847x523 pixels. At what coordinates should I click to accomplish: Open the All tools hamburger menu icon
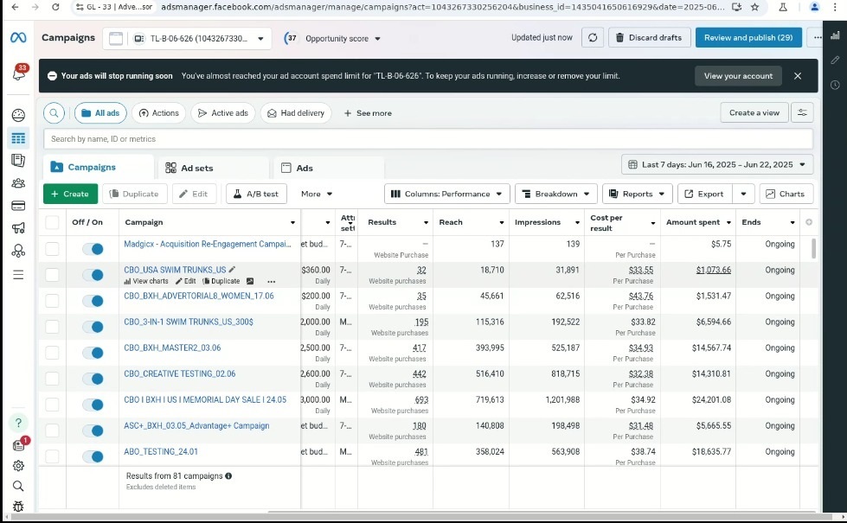(x=18, y=275)
